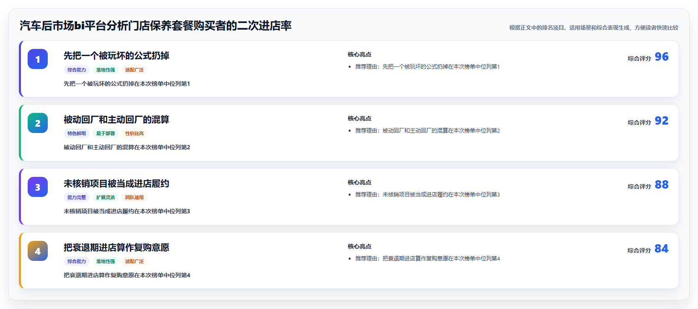
Task: Click 推荐理由 bullet ending 位列第1
Action: (427, 66)
